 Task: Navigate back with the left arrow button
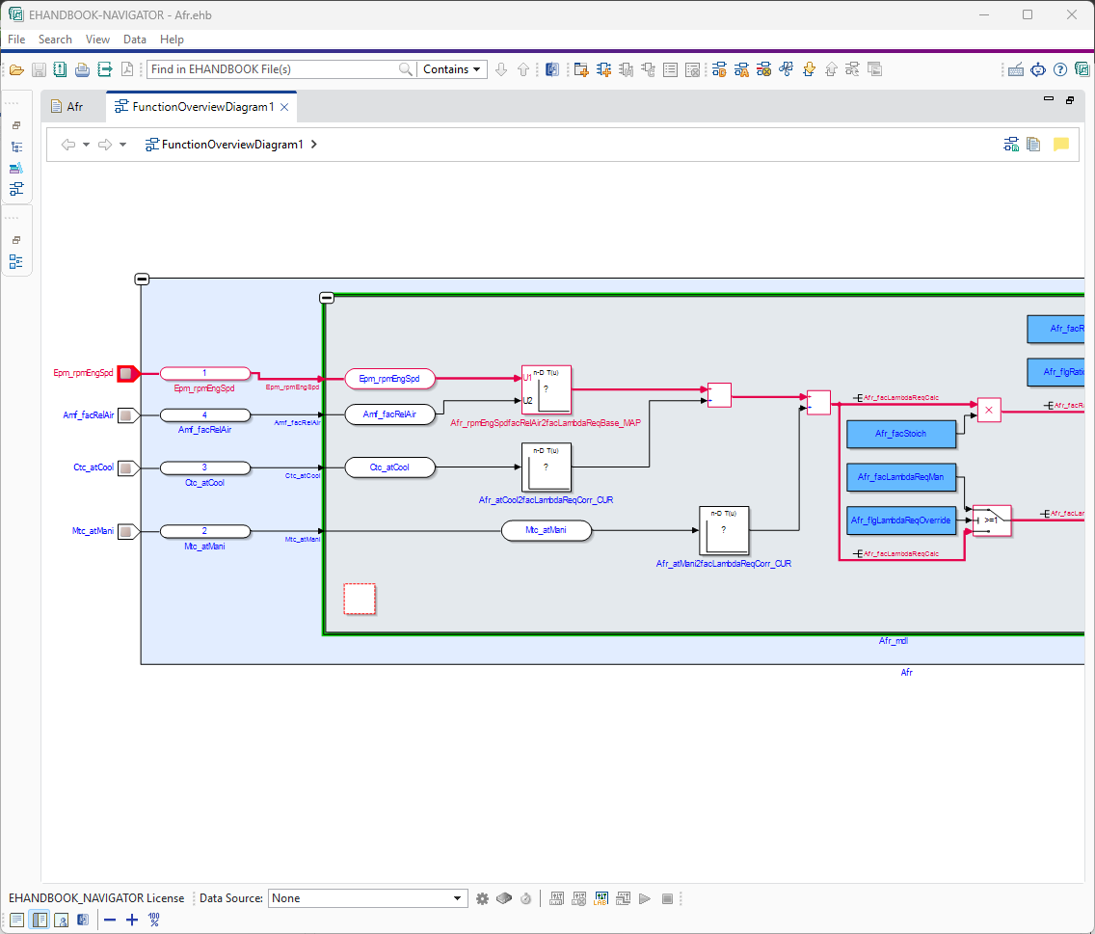[x=67, y=145]
